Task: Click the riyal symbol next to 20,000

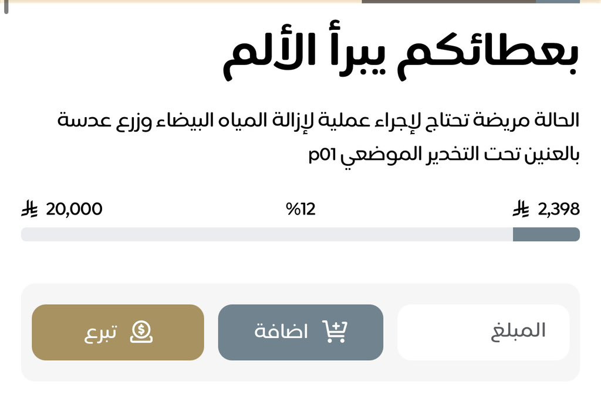Action: (29, 209)
